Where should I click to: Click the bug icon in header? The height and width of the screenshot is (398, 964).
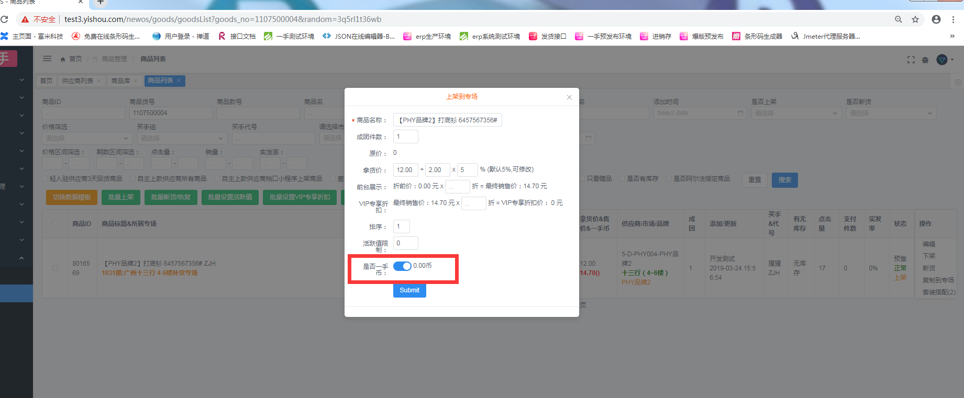tap(925, 60)
